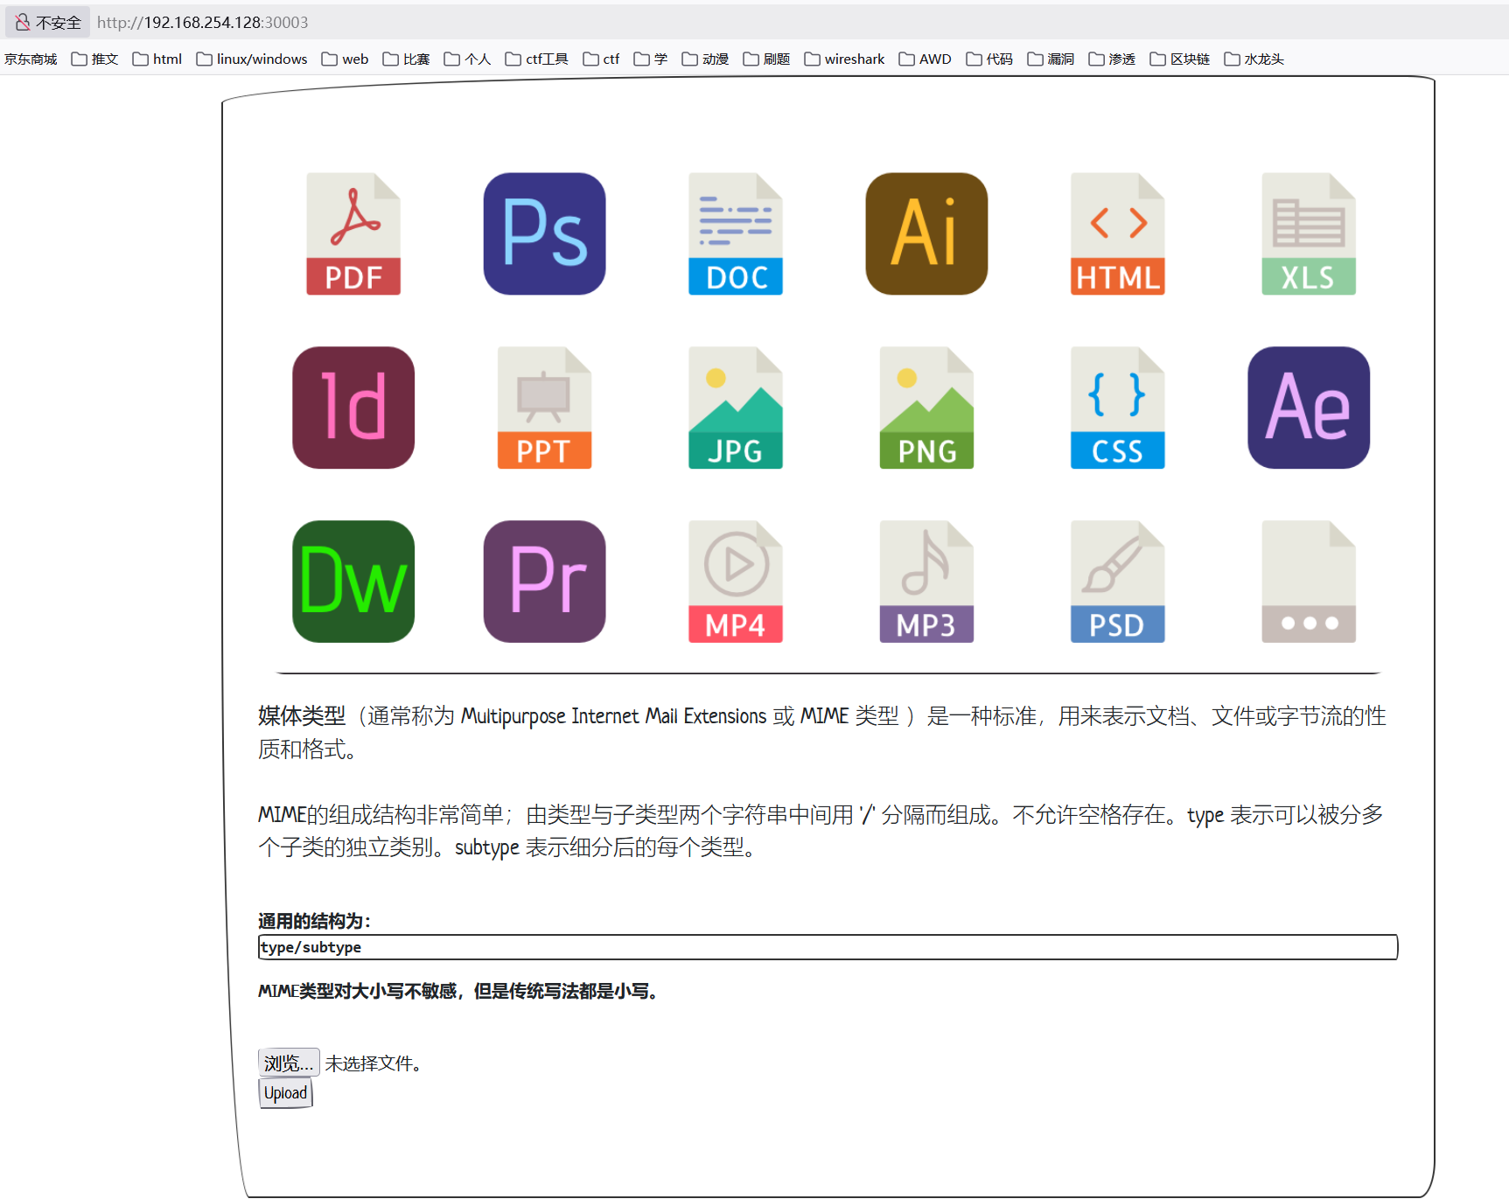Screen dimensions: 1509x1199
Task: Open the AWD bookmark folder
Action: 925,59
